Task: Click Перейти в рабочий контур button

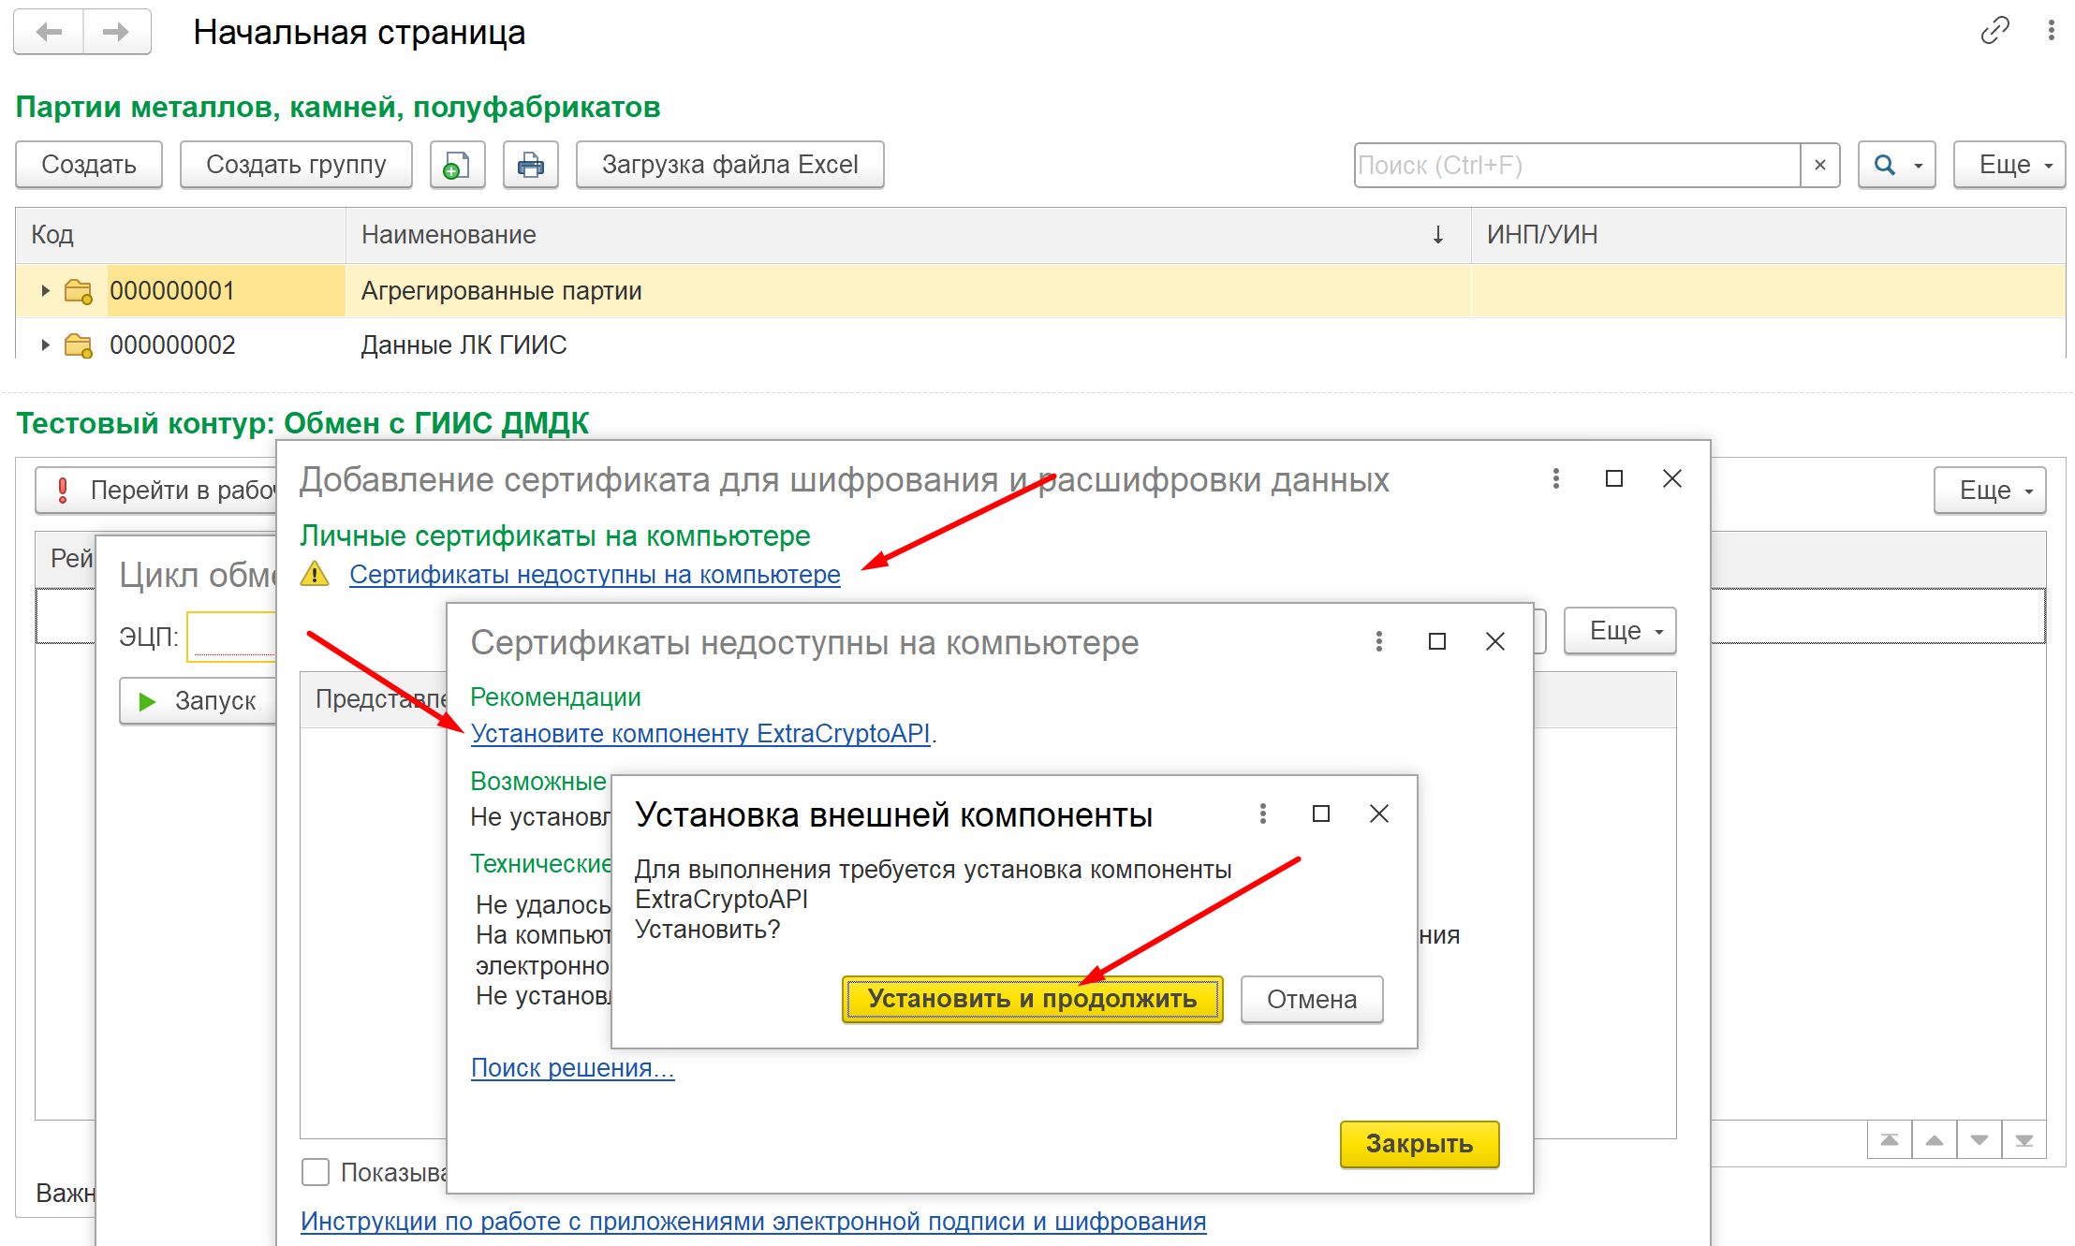Action: (156, 491)
